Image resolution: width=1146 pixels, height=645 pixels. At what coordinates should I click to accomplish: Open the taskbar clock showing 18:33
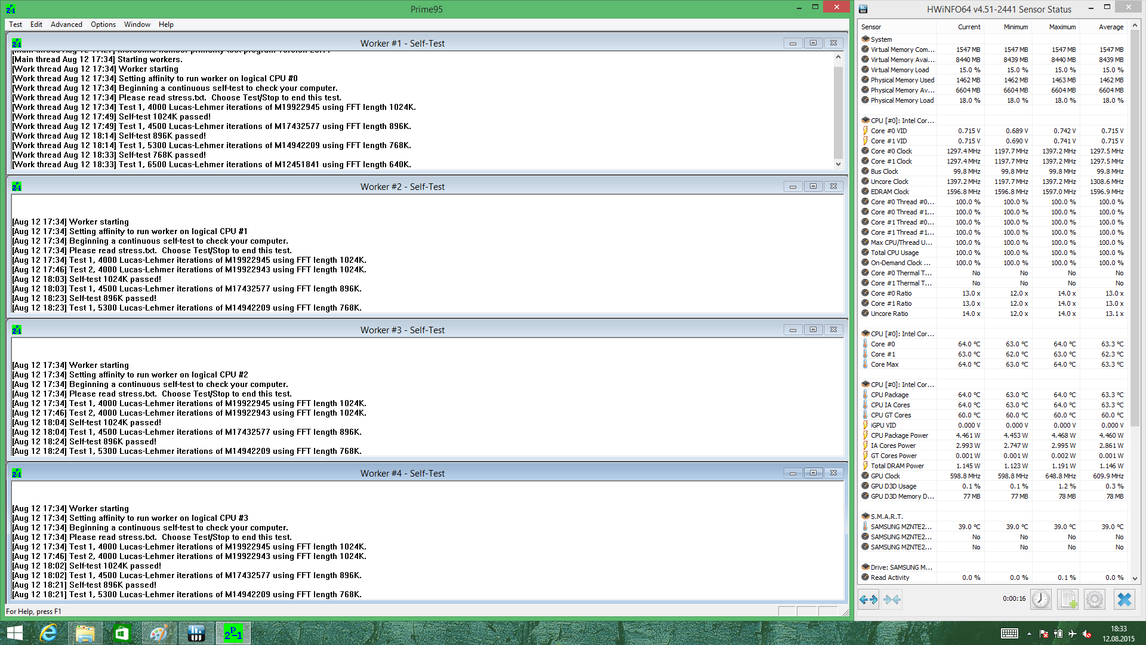[x=1119, y=634]
